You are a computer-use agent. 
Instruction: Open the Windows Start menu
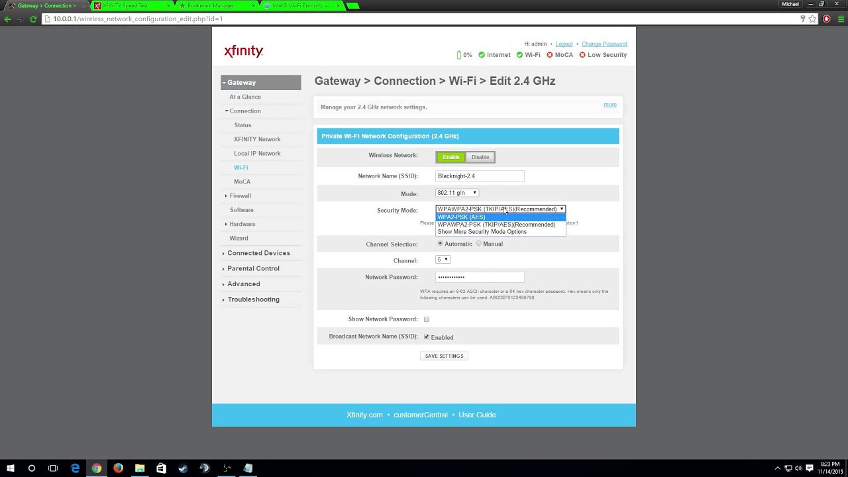point(10,468)
